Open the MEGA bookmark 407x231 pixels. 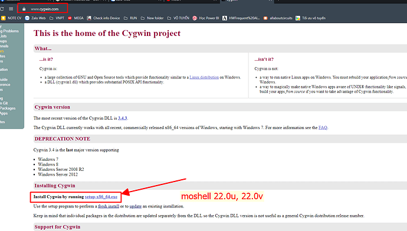pyautogui.click(x=76, y=18)
